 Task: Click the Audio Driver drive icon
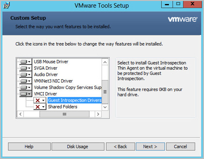pos(24,75)
